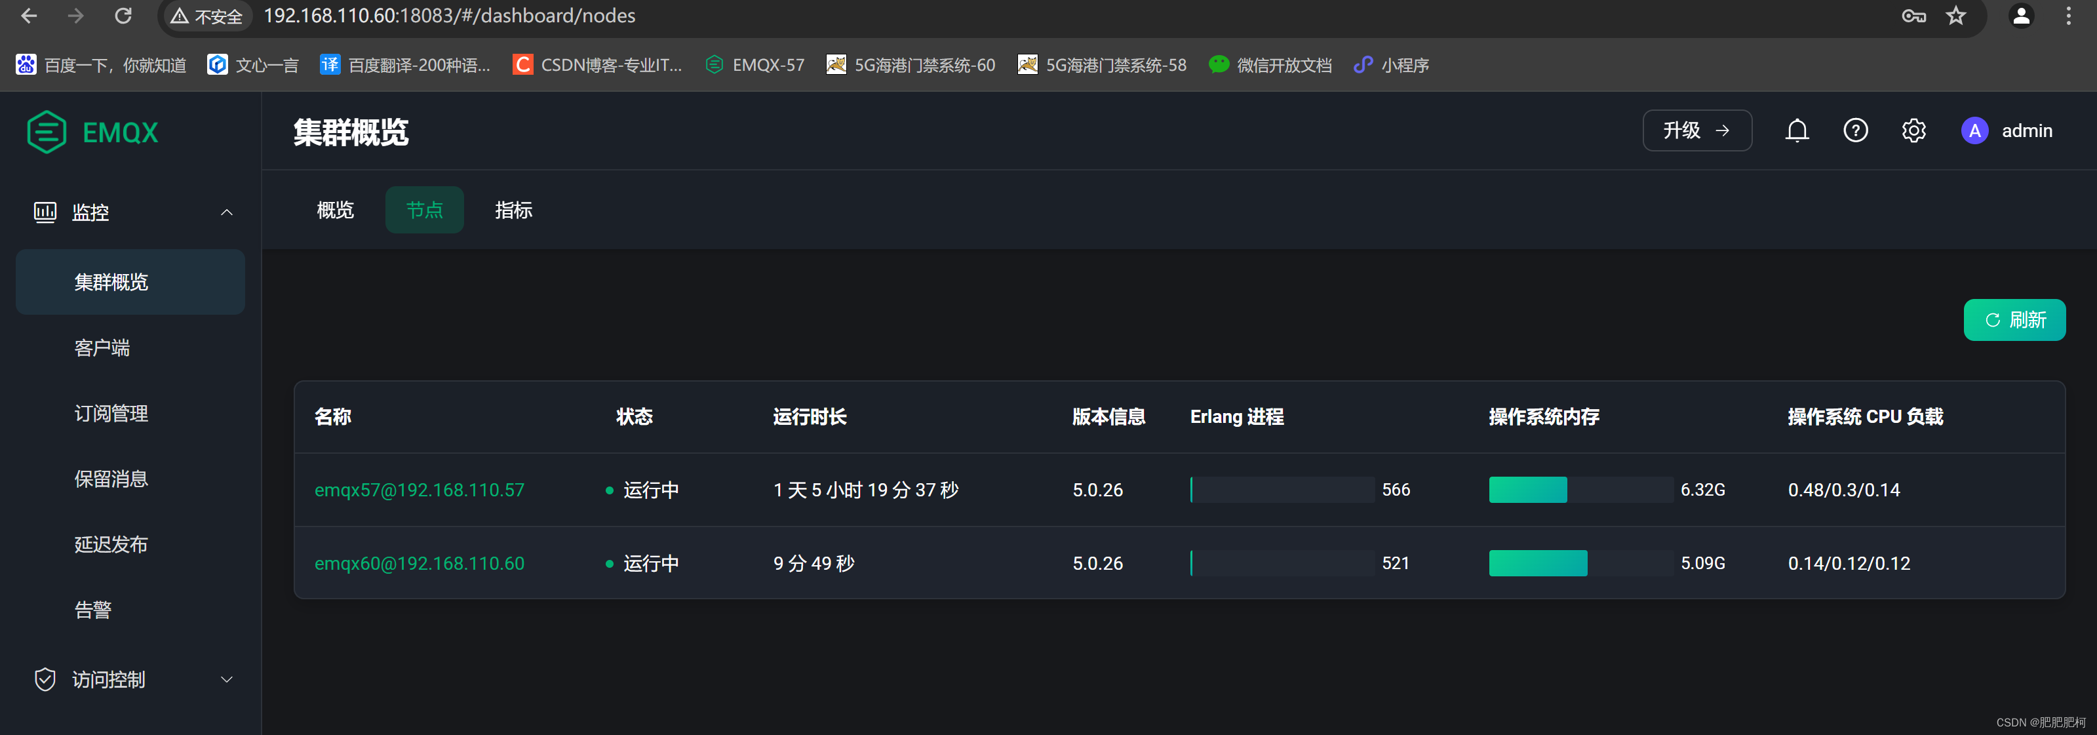This screenshot has height=735, width=2097.
Task: Open 集群概览 in the sidebar
Action: pyautogui.click(x=130, y=283)
